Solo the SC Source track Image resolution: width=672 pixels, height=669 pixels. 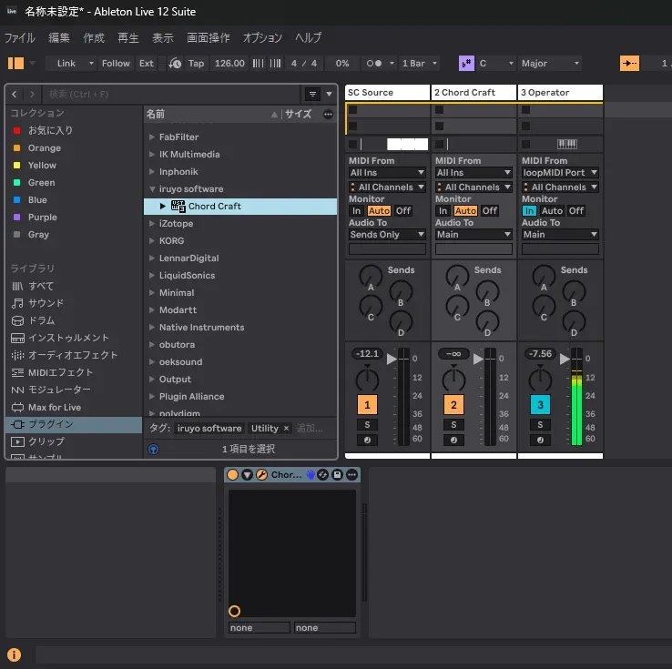click(x=367, y=425)
